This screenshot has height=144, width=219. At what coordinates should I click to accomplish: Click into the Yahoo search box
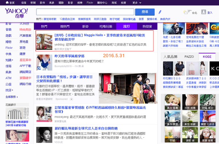point(85,12)
